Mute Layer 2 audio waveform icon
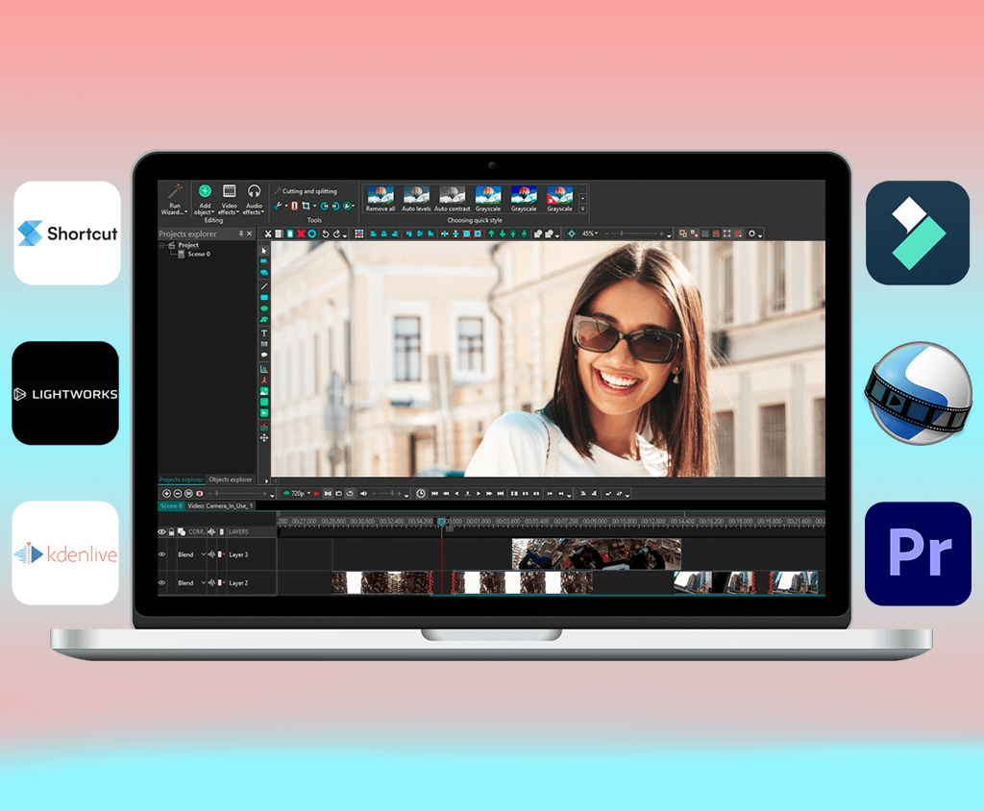Viewport: 984px width, 811px height. coord(212,582)
